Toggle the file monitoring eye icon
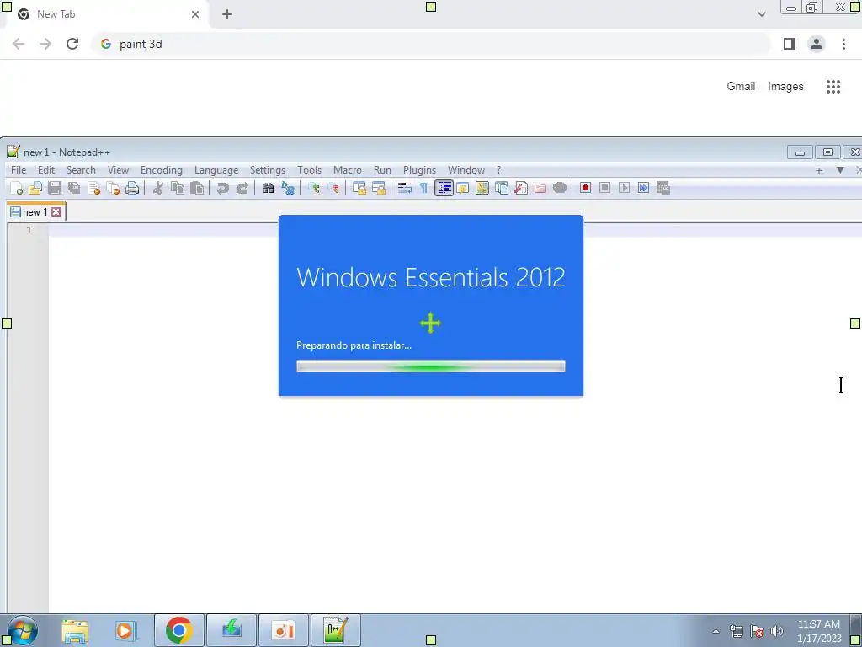This screenshot has height=647, width=862. [x=560, y=188]
